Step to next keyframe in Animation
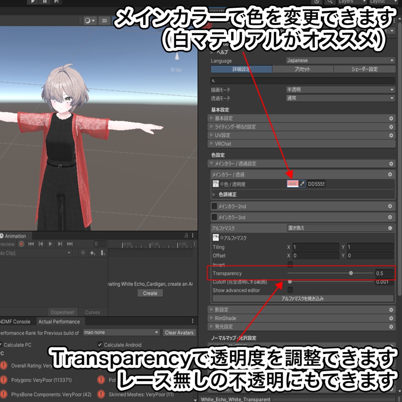Image resolution: width=402 pixels, height=402 pixels. (60, 244)
